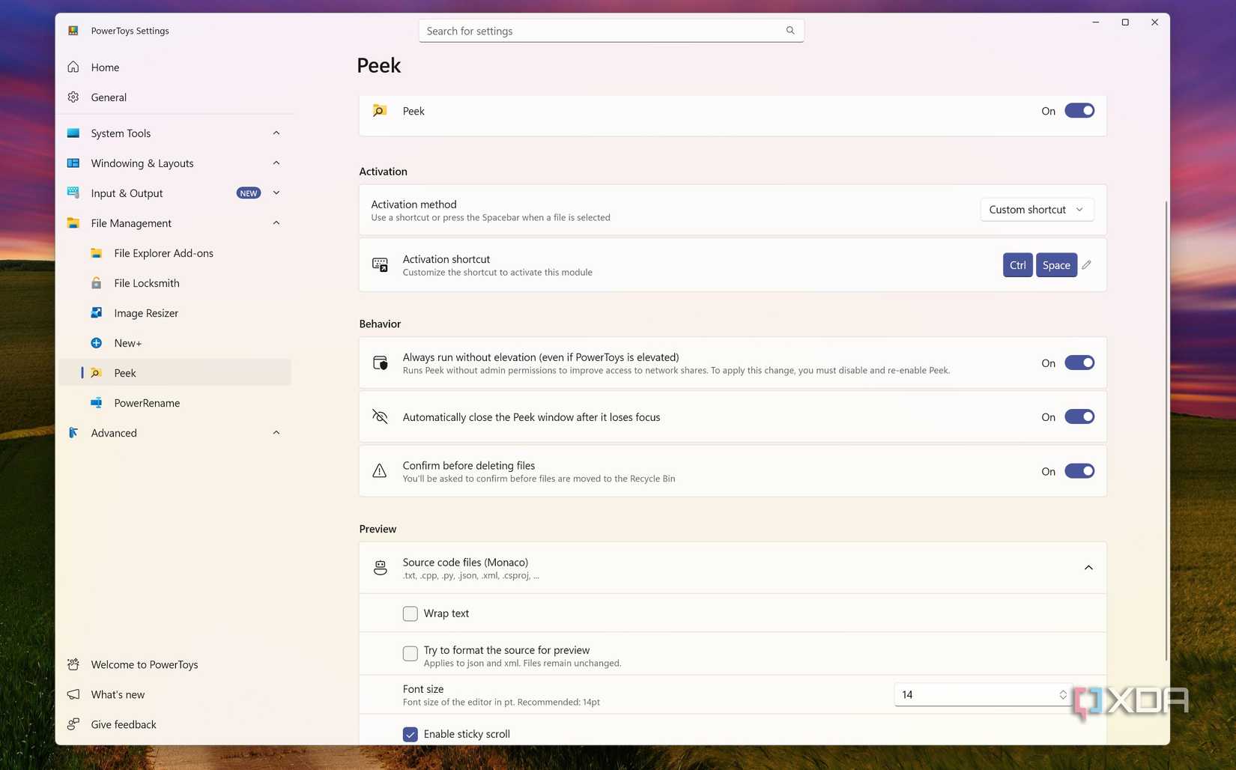
Task: Collapse the File Management section
Action: coord(276,222)
